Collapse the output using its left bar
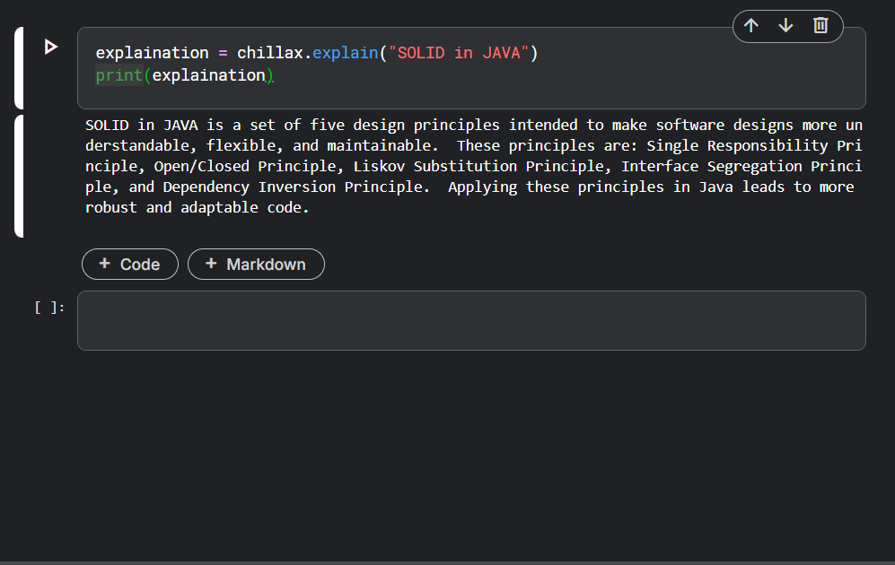Screen dimensions: 895x565 pyautogui.click(x=19, y=176)
